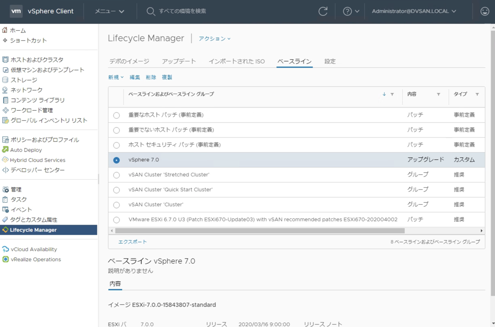Switch to the アップデート tab
495x327 pixels.
(179, 61)
